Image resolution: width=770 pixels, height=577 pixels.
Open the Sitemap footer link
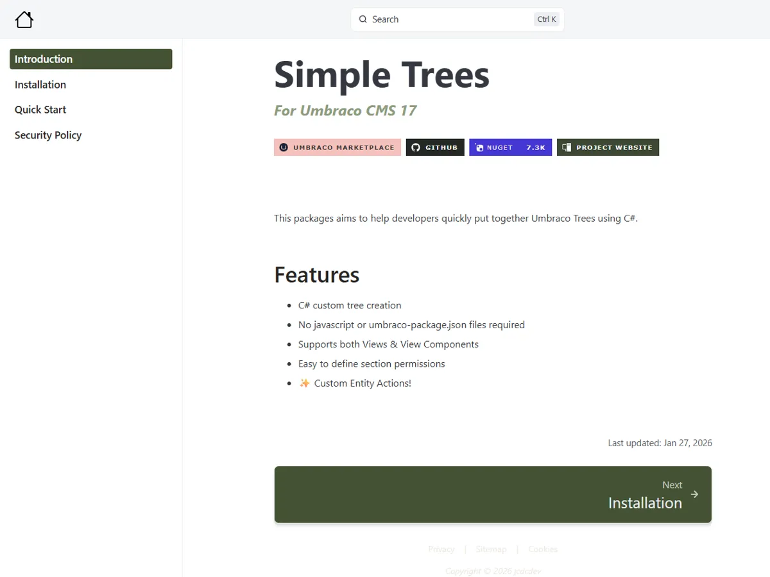click(x=491, y=549)
